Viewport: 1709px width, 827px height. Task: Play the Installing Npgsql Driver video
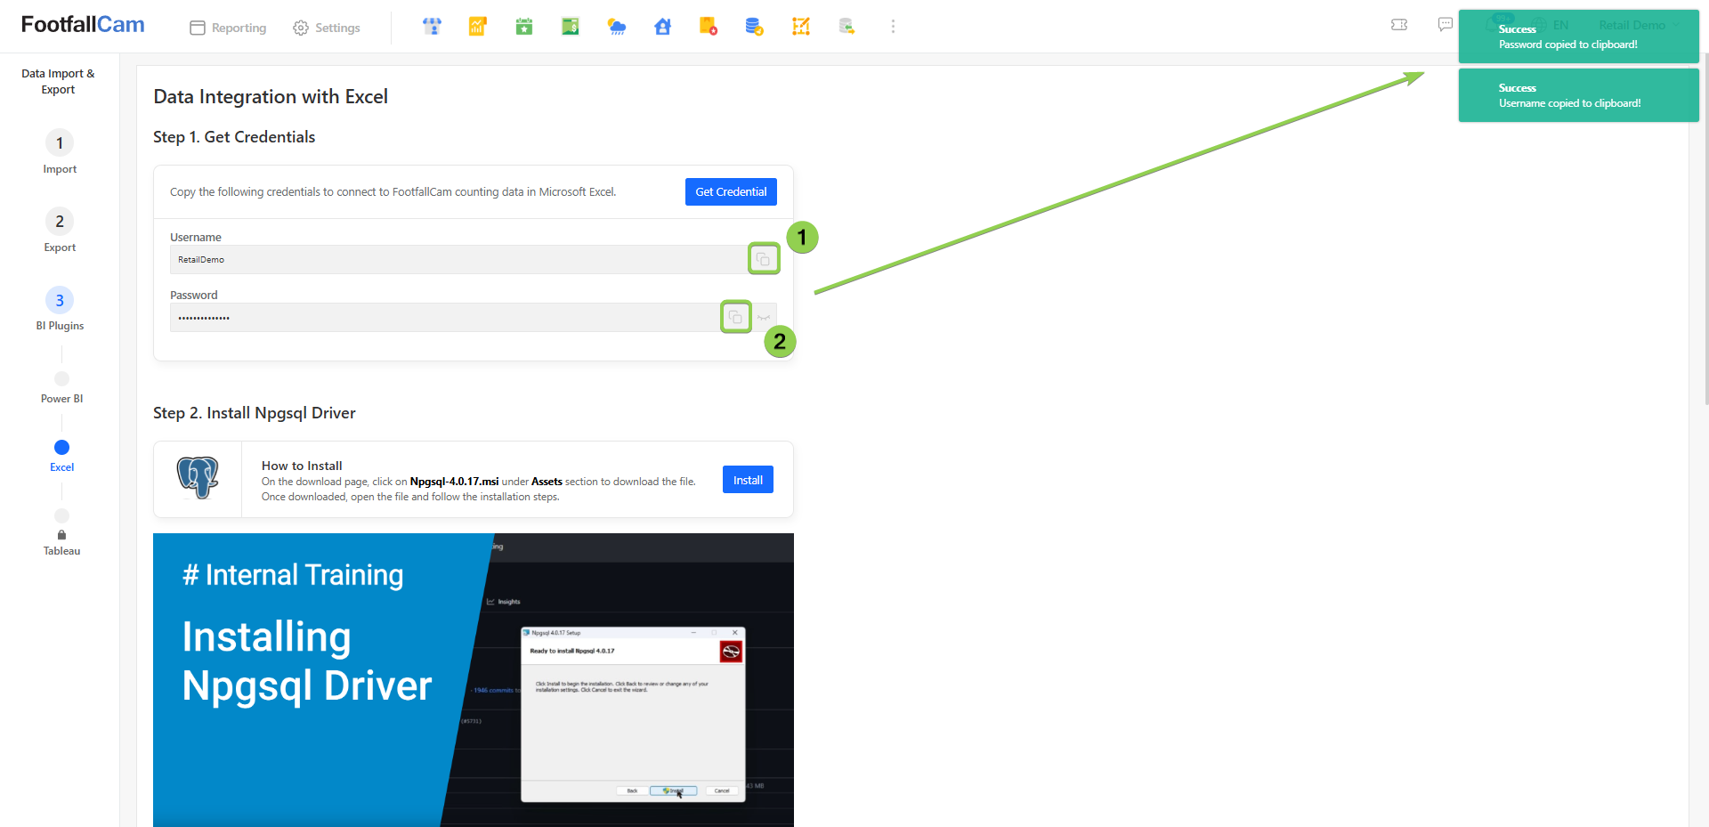coord(473,681)
